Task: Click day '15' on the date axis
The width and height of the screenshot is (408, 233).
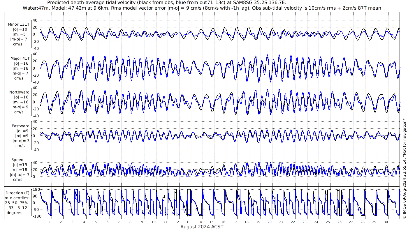Action: (212, 222)
